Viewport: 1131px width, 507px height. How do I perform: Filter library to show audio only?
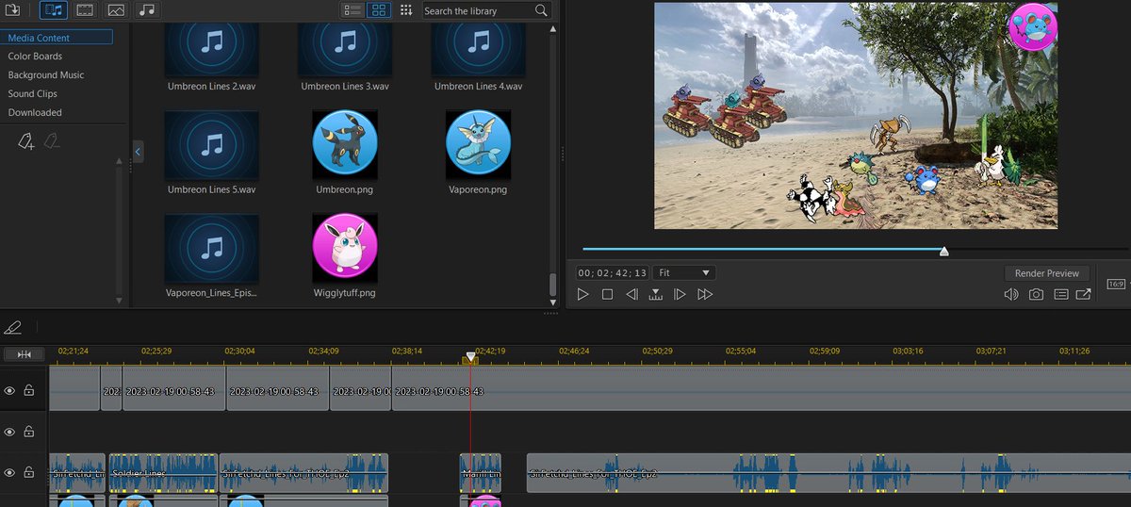[146, 10]
